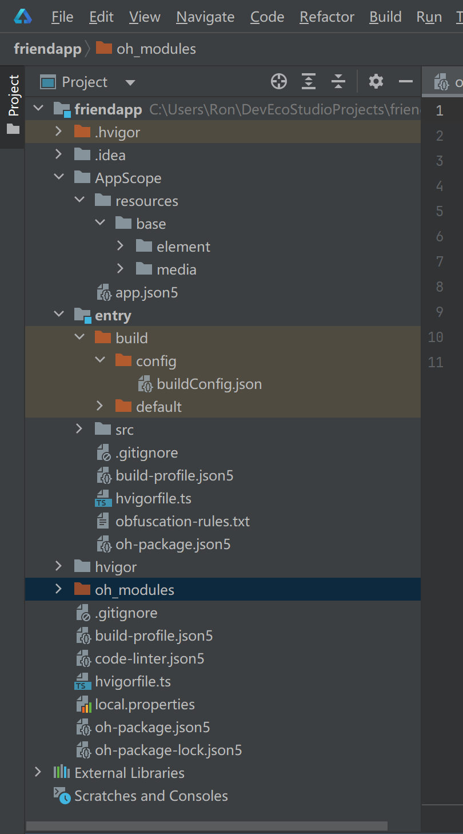Click the locate/select opened file target icon
The image size is (463, 834).
click(279, 82)
